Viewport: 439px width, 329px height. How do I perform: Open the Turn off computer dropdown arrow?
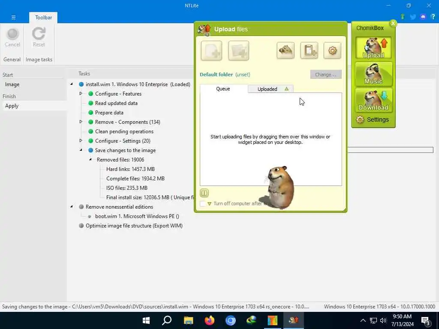(x=209, y=203)
